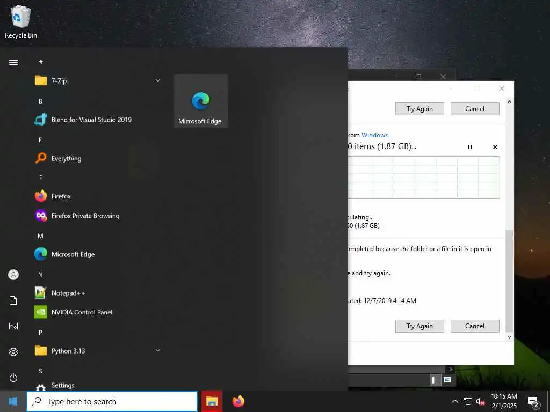Jump to the # letter header

coord(41,62)
